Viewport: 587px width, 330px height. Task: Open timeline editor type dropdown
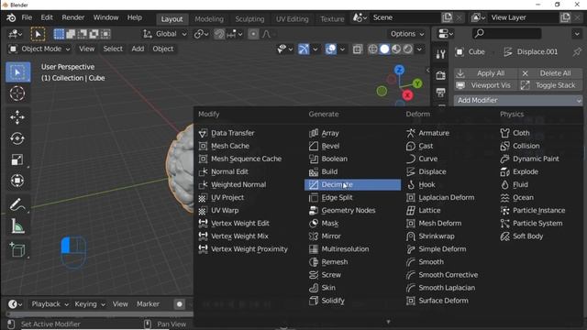[15, 304]
